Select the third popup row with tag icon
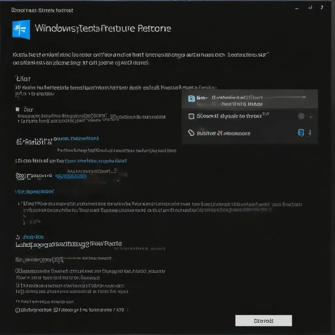This screenshot has height=335, width=335. 250,133
